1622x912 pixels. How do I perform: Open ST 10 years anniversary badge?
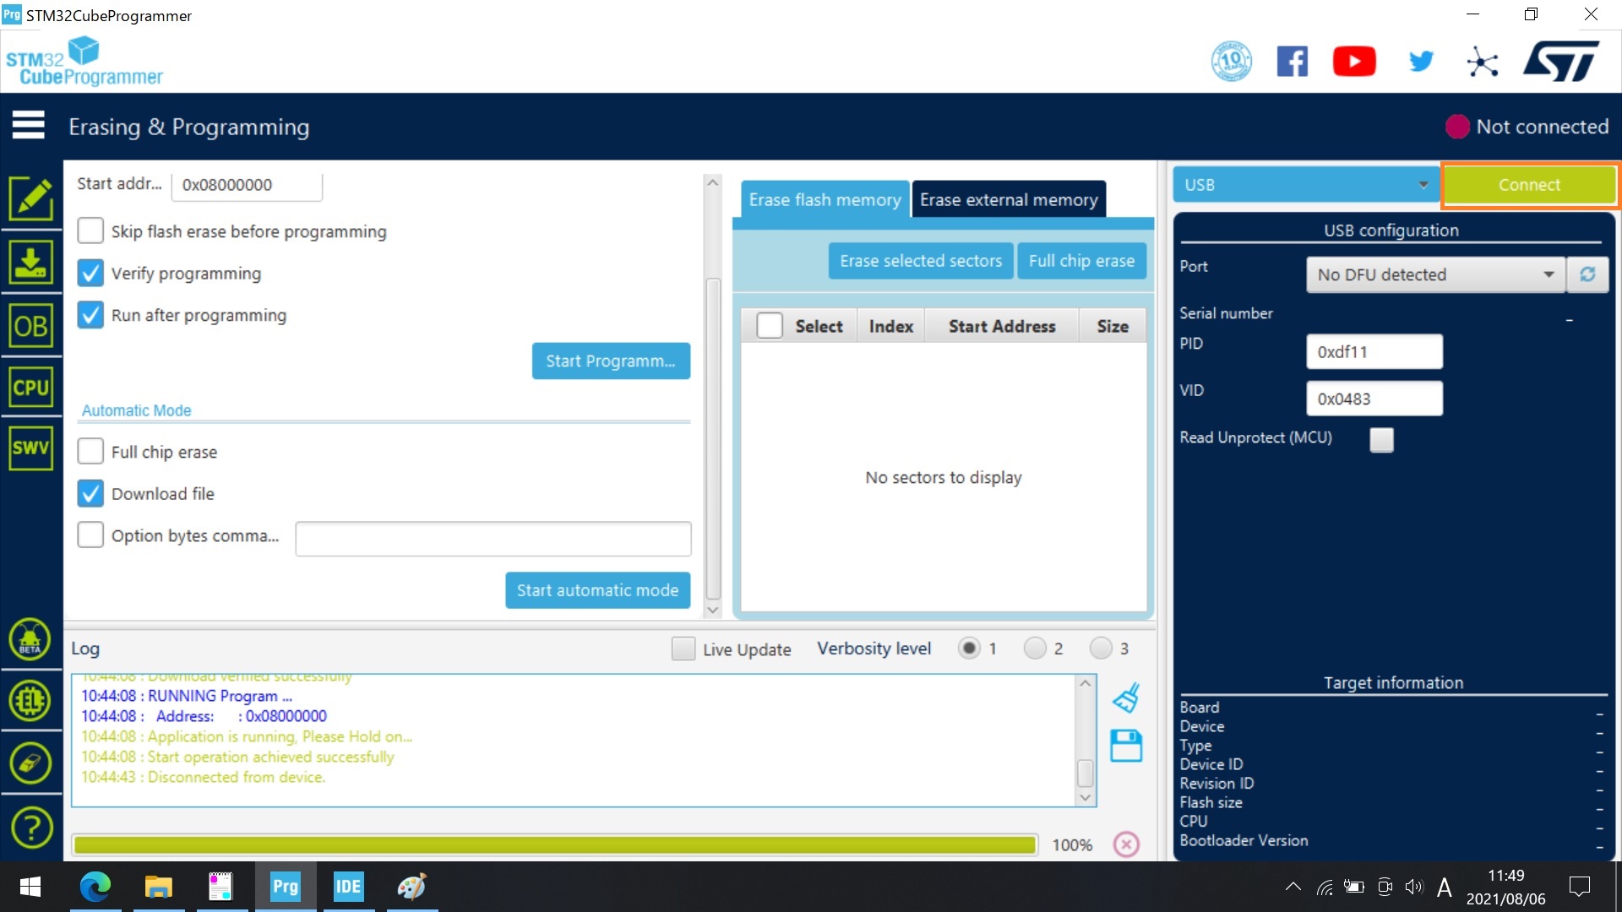1232,61
